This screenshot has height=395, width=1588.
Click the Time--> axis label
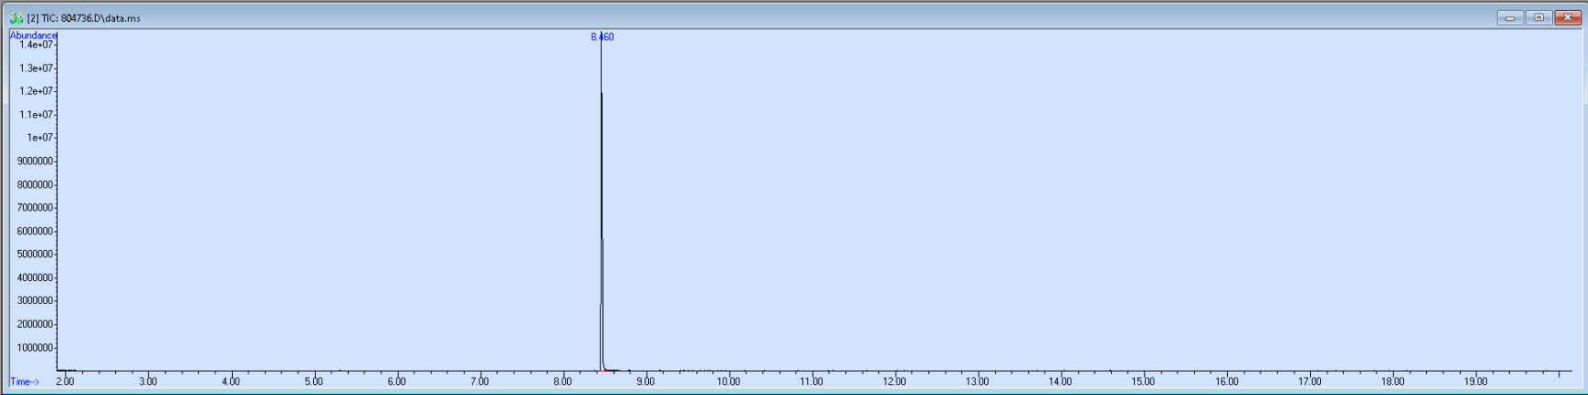coord(25,381)
